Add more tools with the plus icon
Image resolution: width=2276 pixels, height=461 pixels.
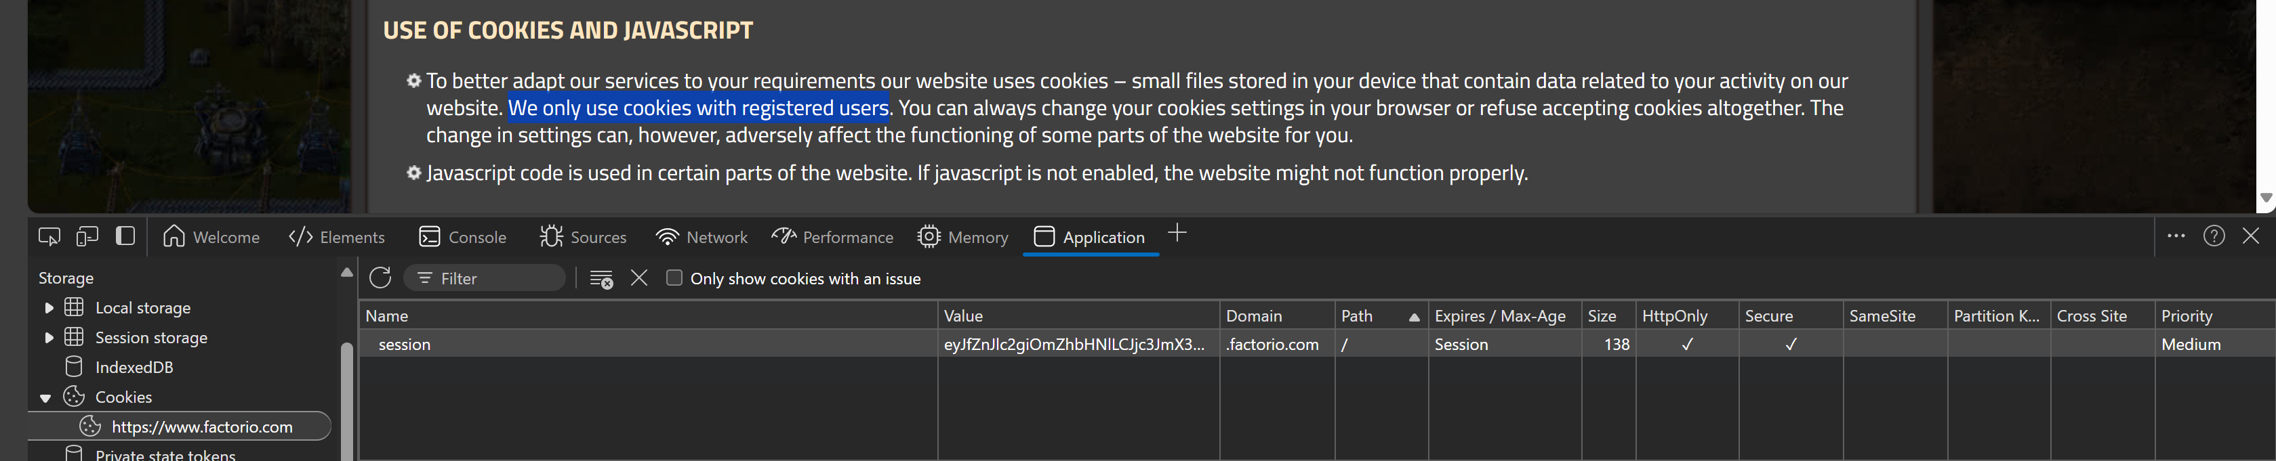coord(1177,234)
